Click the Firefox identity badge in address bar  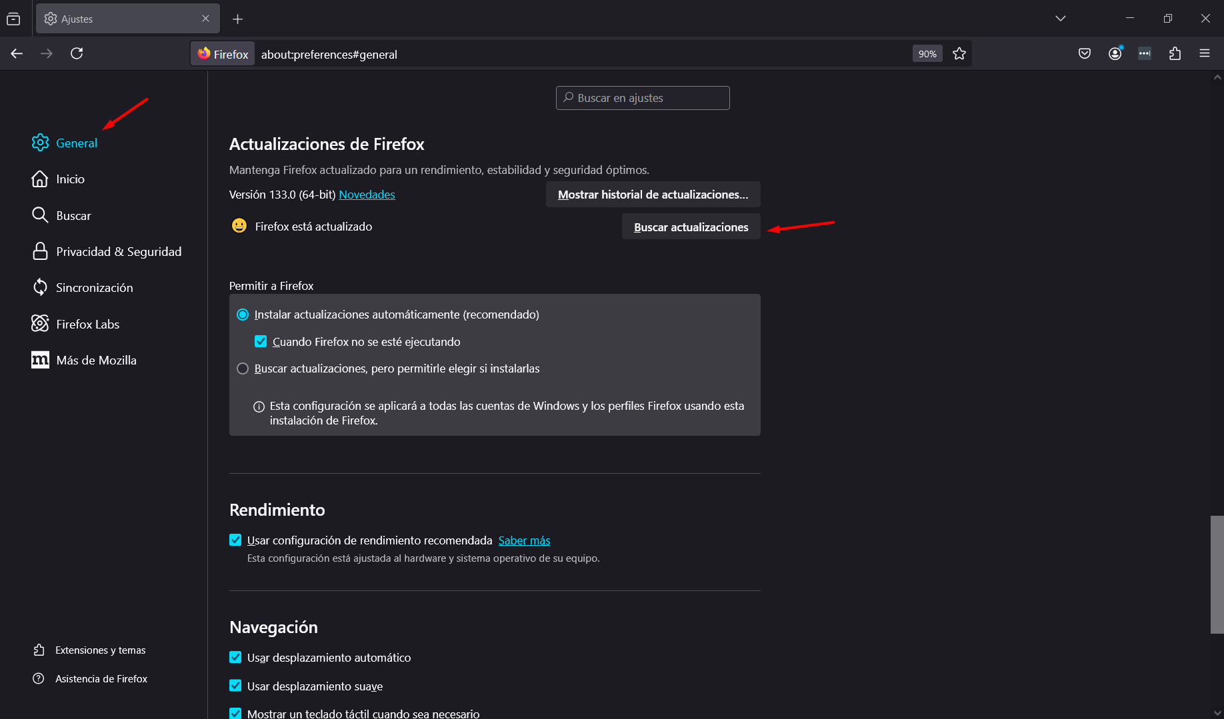(223, 54)
